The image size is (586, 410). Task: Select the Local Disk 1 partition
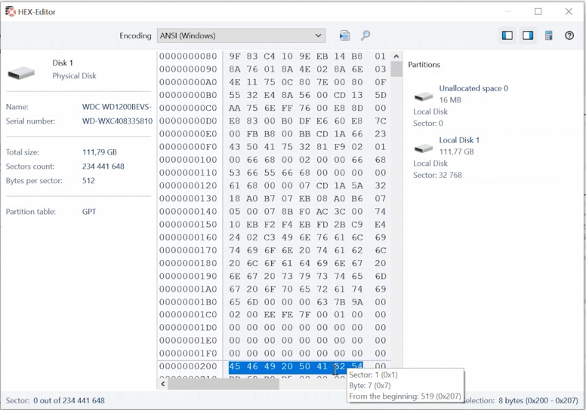click(459, 140)
